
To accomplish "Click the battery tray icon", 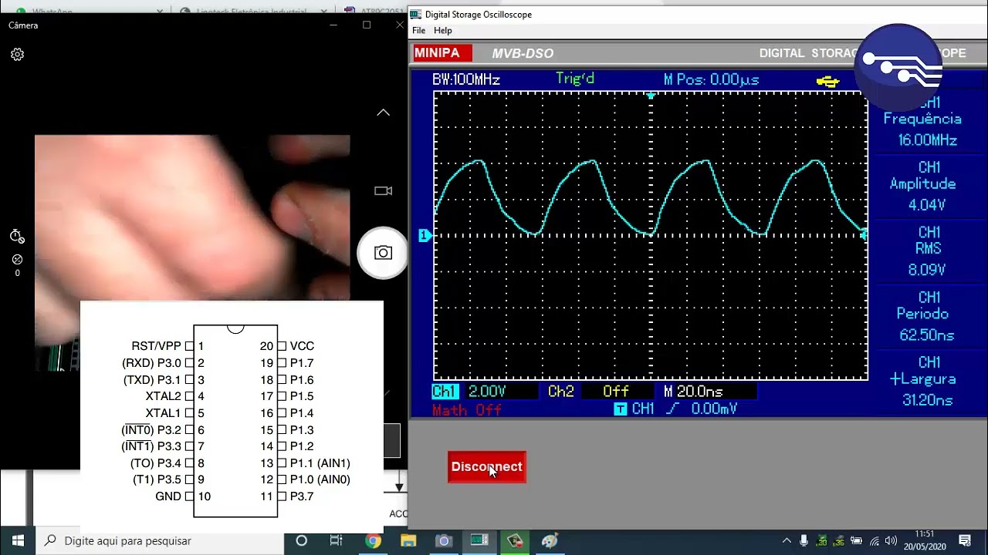I will tap(856, 541).
